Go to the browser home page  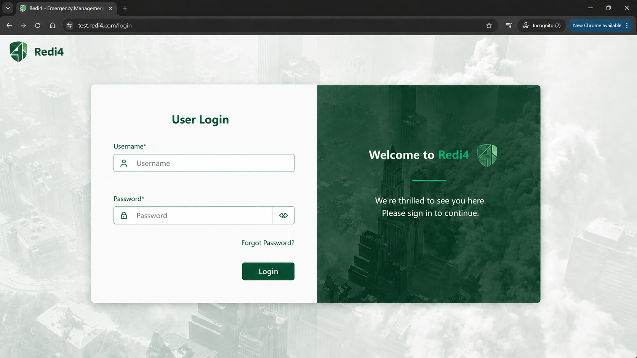52,25
